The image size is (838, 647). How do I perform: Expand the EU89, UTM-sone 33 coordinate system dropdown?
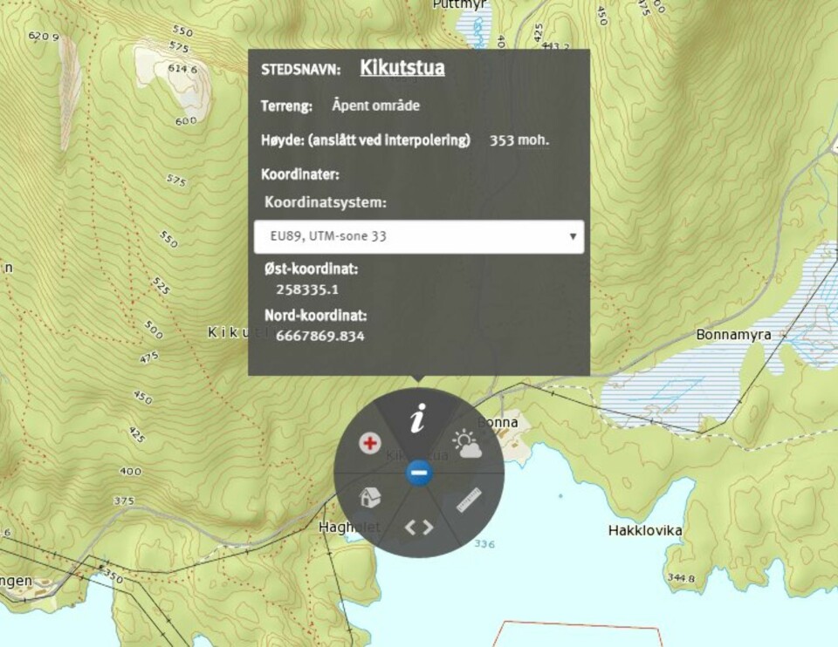tap(419, 236)
